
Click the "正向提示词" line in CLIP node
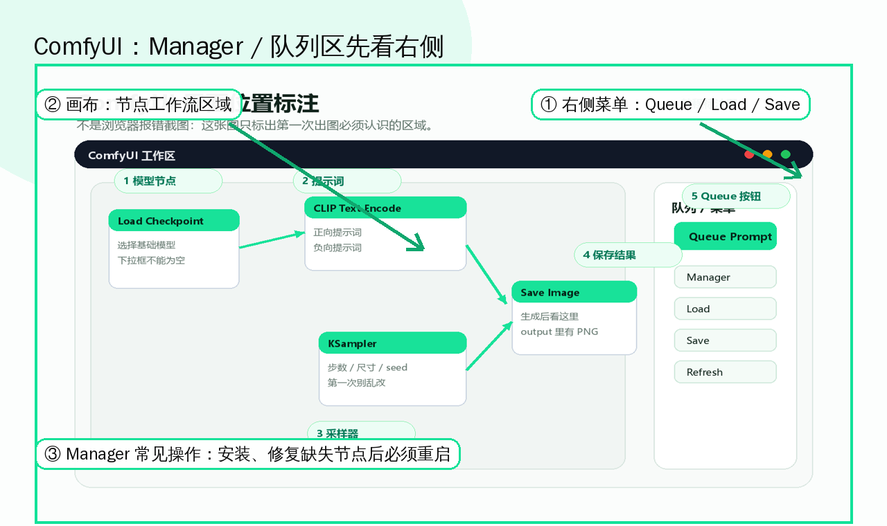pyautogui.click(x=337, y=233)
